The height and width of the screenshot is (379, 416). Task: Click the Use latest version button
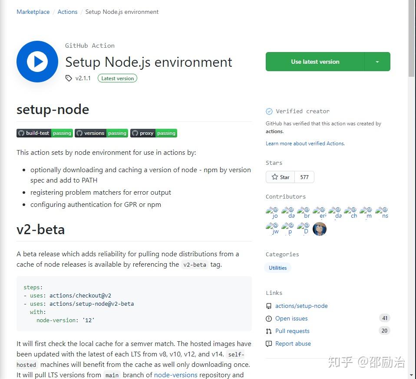[x=315, y=61]
